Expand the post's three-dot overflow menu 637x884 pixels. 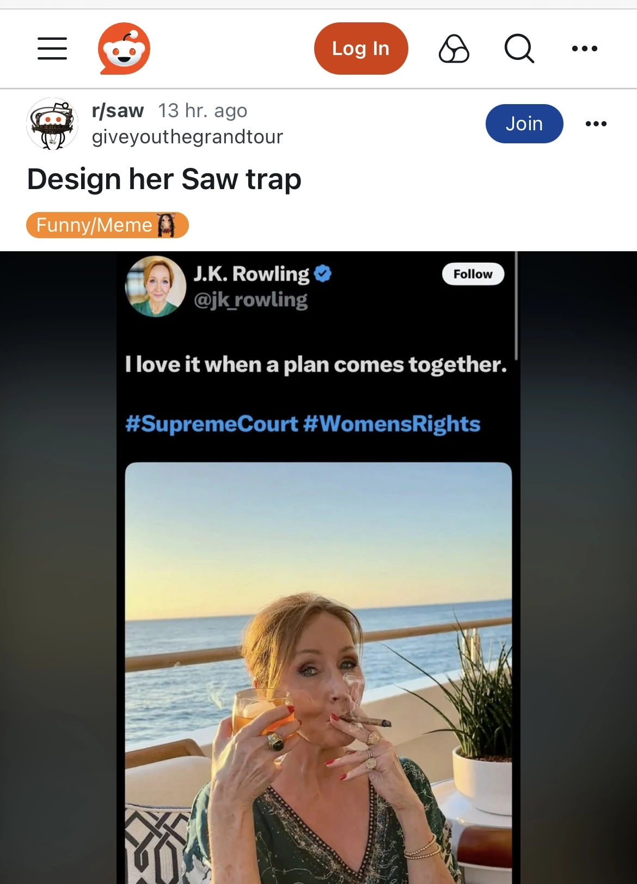596,124
